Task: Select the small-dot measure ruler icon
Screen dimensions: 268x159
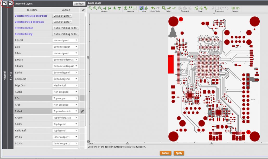Action: point(135,8)
